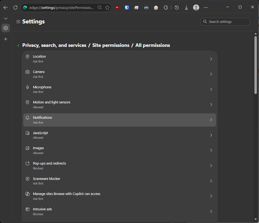This screenshot has width=259, height=223.
Task: Go back using the browser back arrow
Action: (6, 8)
